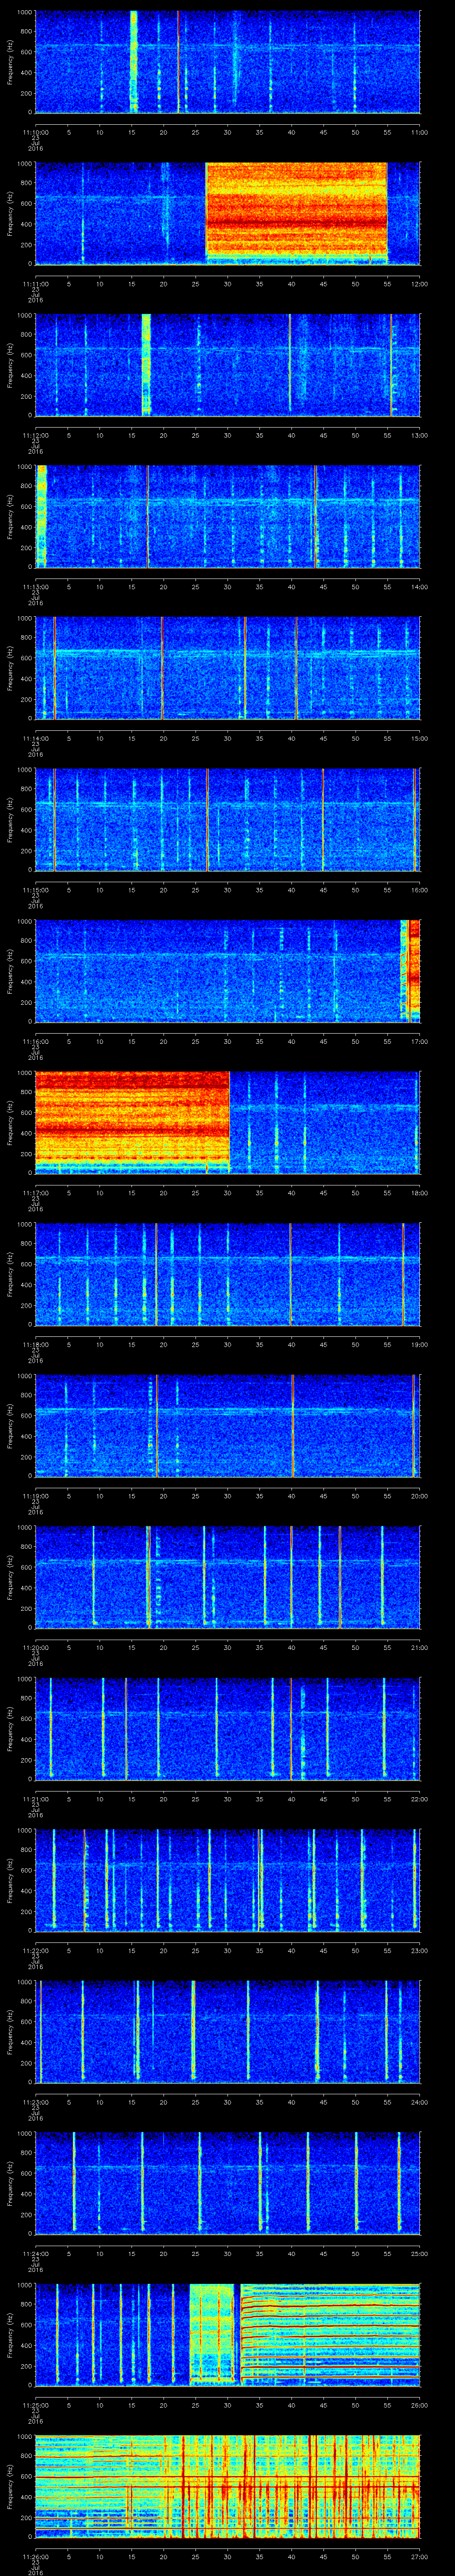
Task: Click the 18:00 end-of-axis time label
Action: (x=419, y=1193)
